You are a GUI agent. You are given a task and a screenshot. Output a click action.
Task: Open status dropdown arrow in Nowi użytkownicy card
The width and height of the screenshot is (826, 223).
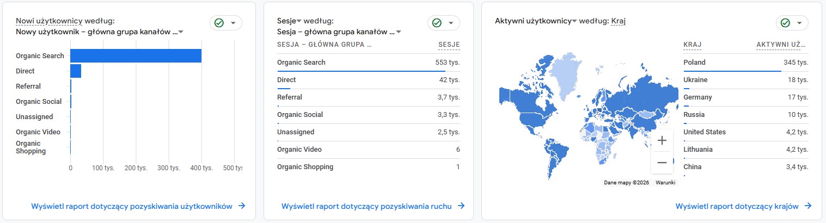(x=234, y=23)
